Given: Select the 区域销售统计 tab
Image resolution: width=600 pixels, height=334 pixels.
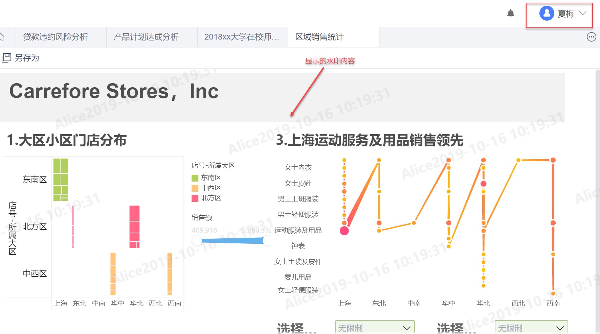Looking at the screenshot, I should (x=319, y=37).
